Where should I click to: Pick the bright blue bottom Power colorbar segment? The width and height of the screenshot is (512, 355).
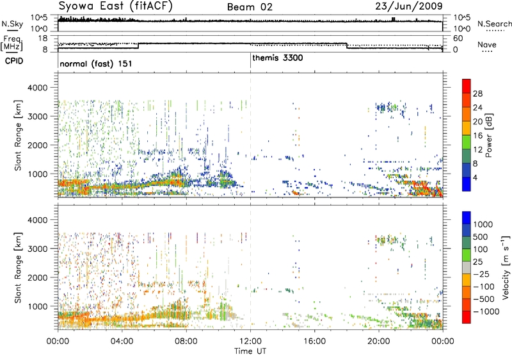(x=467, y=185)
